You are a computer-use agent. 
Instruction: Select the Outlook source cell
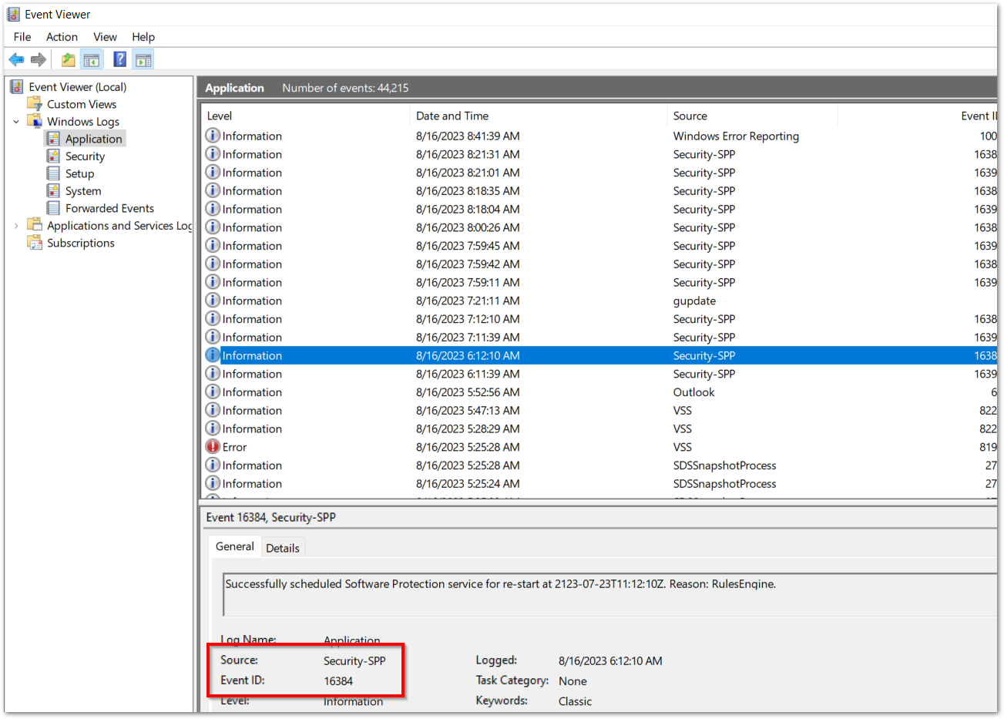pyautogui.click(x=693, y=392)
